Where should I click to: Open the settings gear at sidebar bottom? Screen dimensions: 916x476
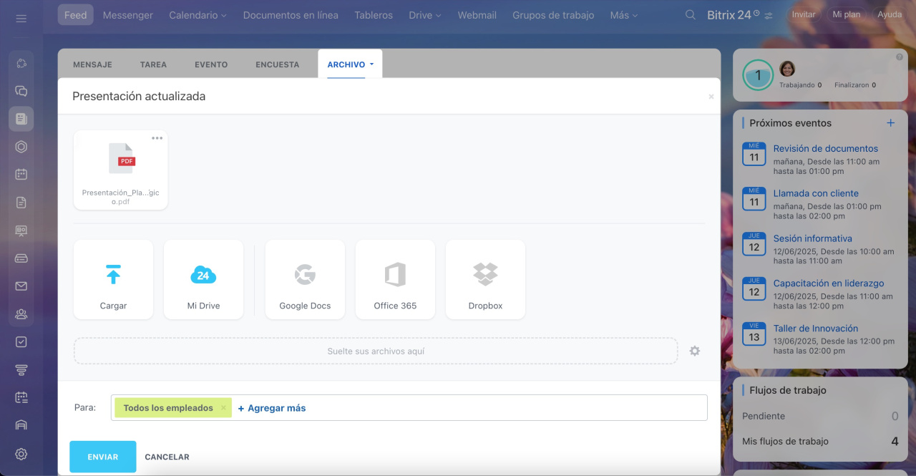21,454
